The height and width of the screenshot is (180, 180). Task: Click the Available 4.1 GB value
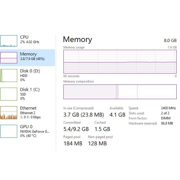pos(117,115)
